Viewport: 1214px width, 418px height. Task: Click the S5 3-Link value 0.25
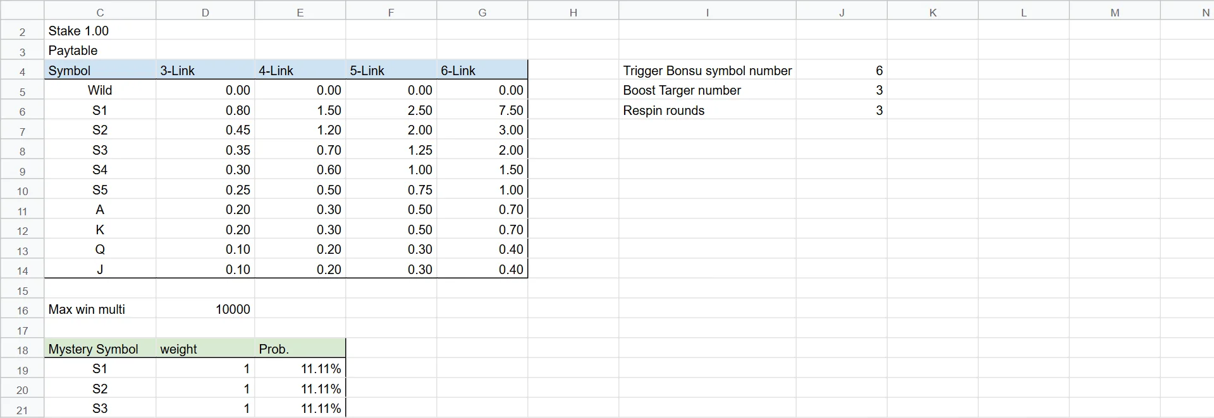point(205,190)
